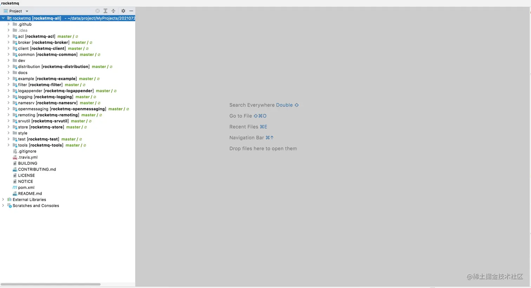The width and height of the screenshot is (531, 288).
Task: Expand the broker module
Action: click(8, 42)
